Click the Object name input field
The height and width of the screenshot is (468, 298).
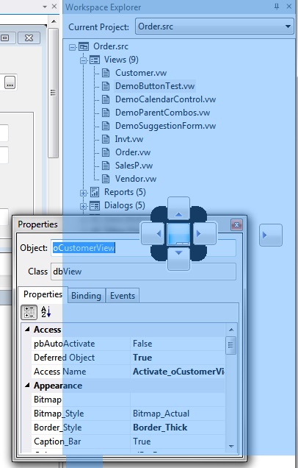[x=143, y=248]
